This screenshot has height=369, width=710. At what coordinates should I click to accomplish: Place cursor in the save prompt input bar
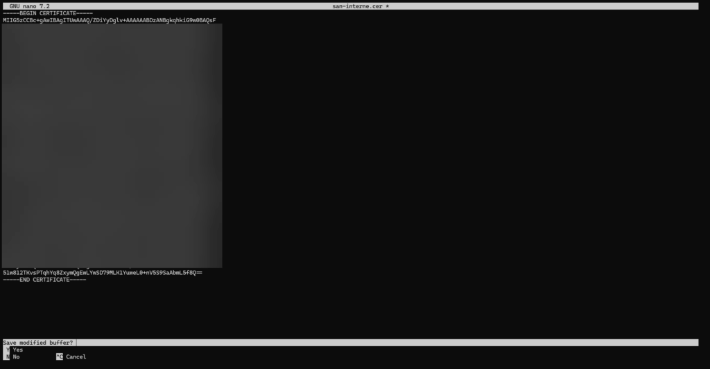347,343
